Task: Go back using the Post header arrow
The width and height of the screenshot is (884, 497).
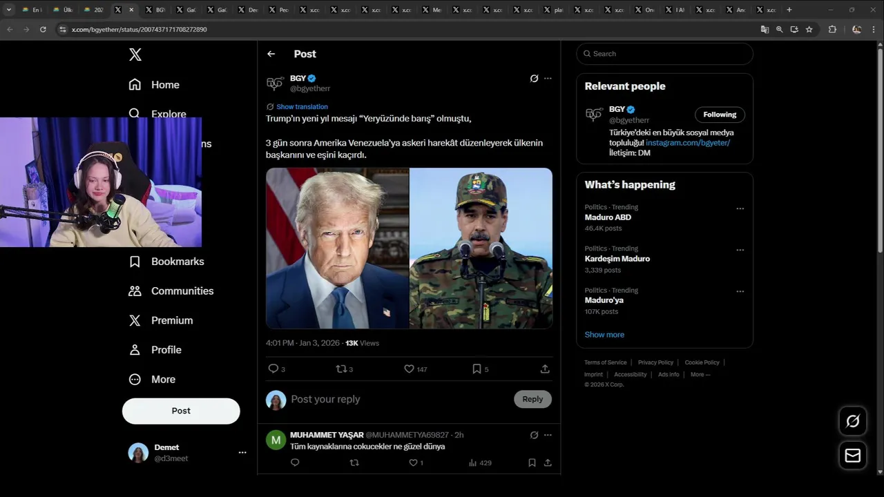Action: coord(271,54)
